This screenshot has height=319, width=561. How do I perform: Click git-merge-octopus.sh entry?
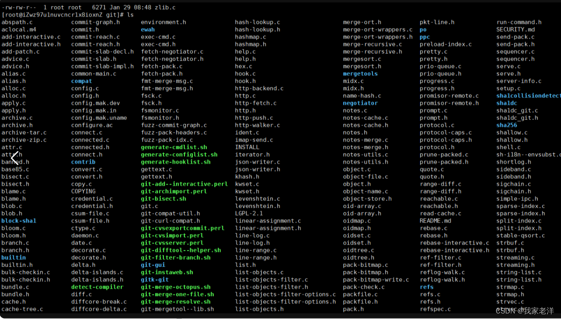point(176,287)
